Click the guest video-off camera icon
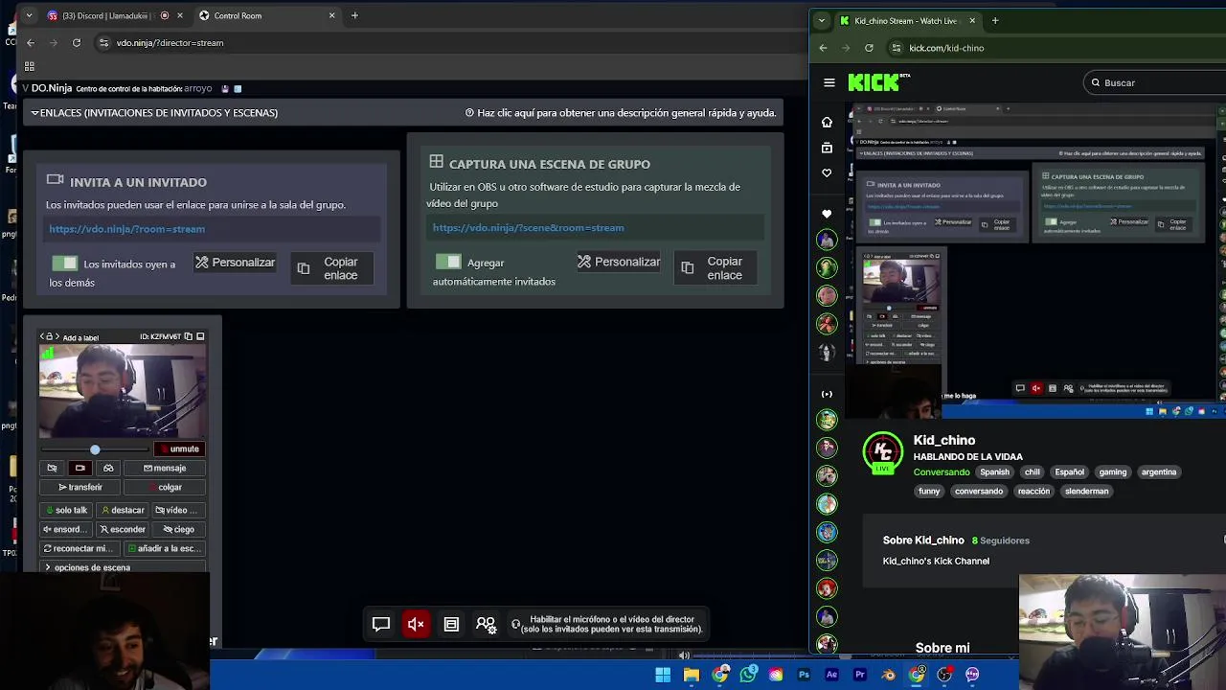The width and height of the screenshot is (1226, 690). pos(52,468)
